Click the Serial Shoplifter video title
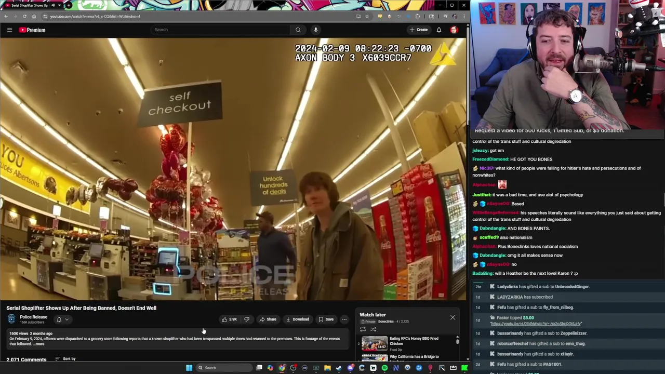The width and height of the screenshot is (665, 374). [x=81, y=308]
